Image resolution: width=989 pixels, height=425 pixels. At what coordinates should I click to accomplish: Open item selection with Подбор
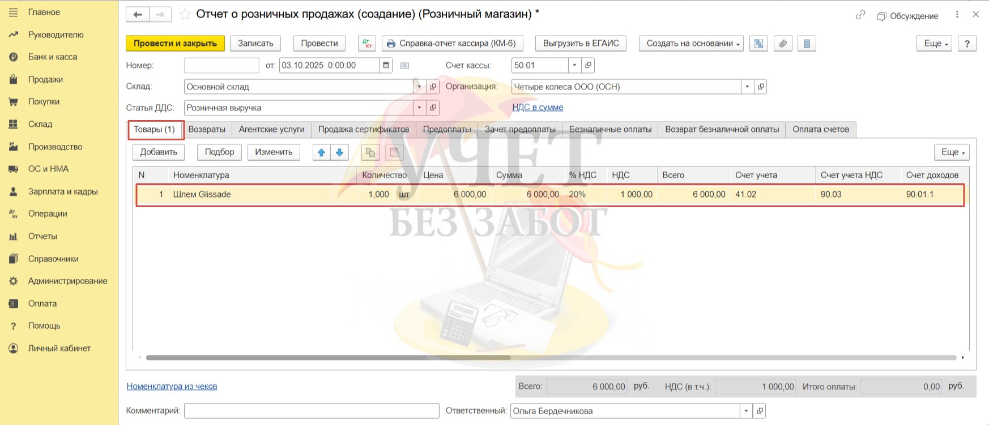pyautogui.click(x=219, y=152)
